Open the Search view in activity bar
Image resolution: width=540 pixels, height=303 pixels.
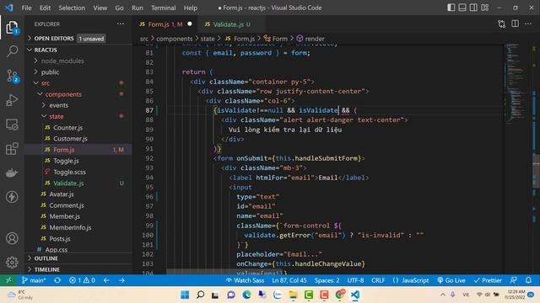(x=12, y=51)
